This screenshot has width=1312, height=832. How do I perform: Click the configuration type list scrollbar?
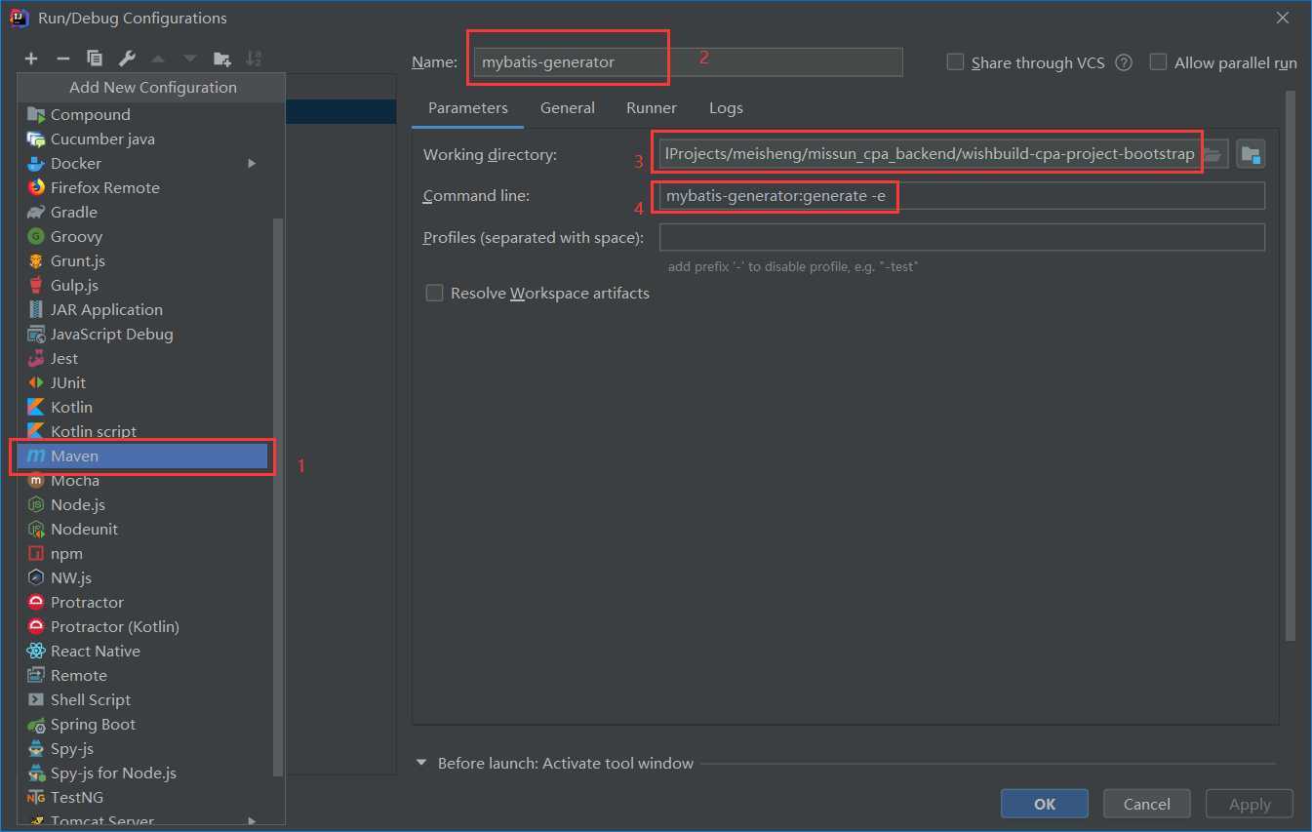point(278,497)
